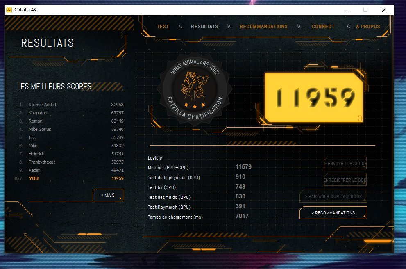Image resolution: width=406 pixels, height=269 pixels.
Task: Click the Catzilla certification badge
Action: [195, 89]
